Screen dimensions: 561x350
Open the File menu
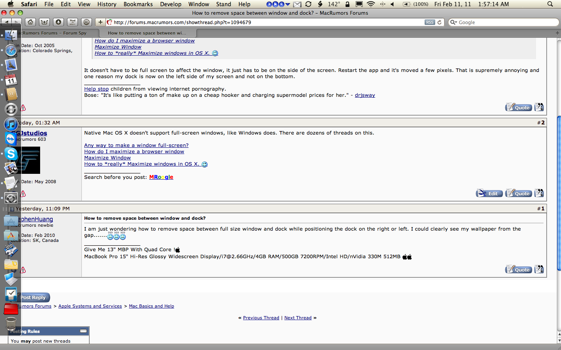pos(49,4)
